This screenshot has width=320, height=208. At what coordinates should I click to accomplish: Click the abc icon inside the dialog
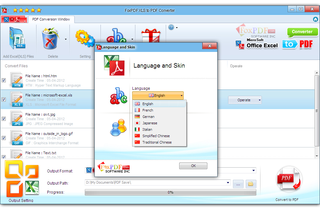(119, 96)
